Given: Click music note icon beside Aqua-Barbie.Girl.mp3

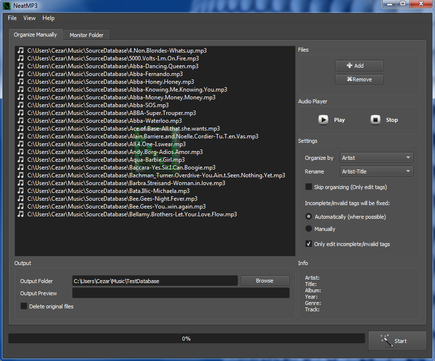Looking at the screenshot, I should [x=20, y=160].
